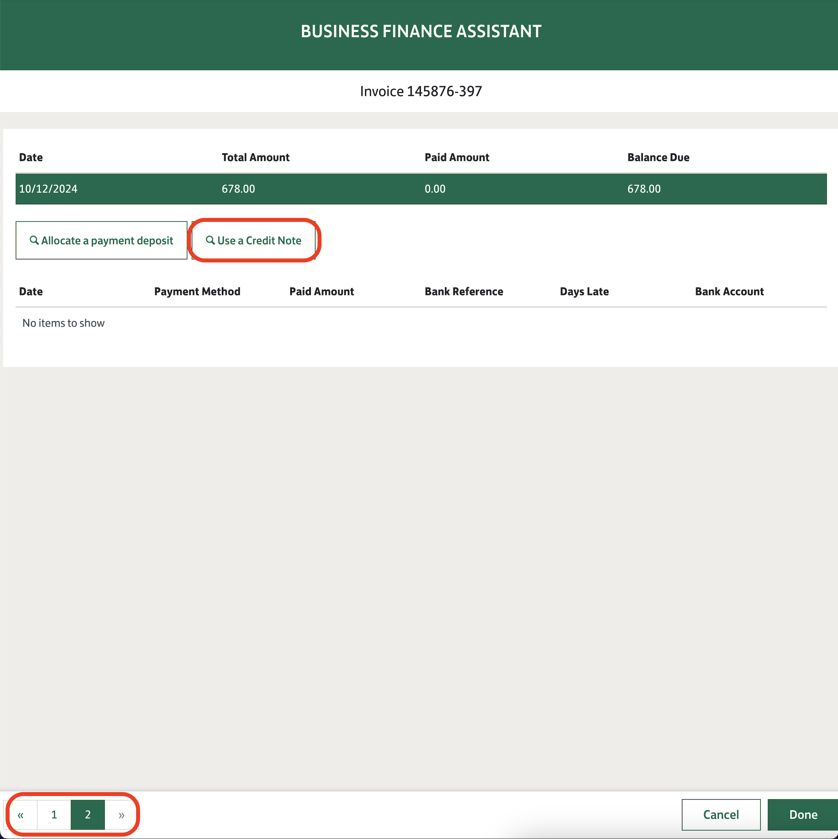Click the Bank Reference column header

pos(464,291)
